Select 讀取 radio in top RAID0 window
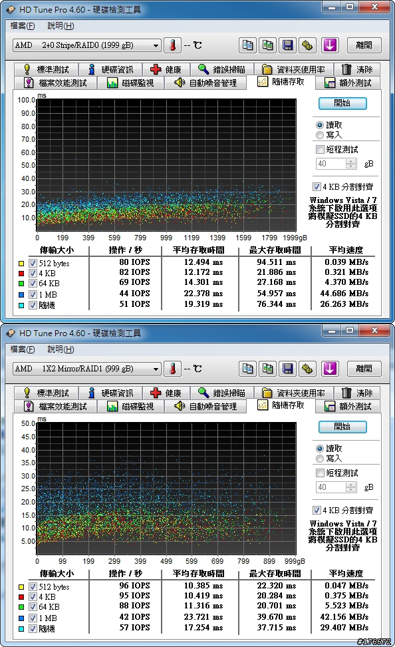 [x=320, y=124]
